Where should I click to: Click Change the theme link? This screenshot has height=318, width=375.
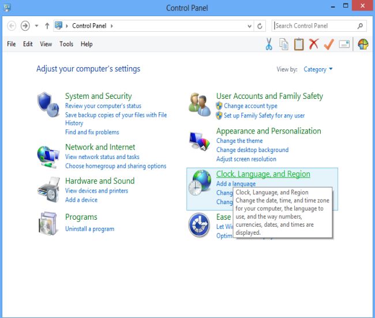point(239,140)
